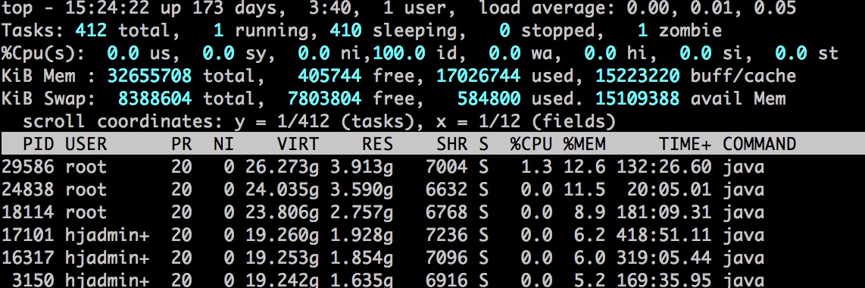This screenshot has width=865, height=288.
Task: Click the 418:51.11 TIME+ value
Action: point(664,236)
